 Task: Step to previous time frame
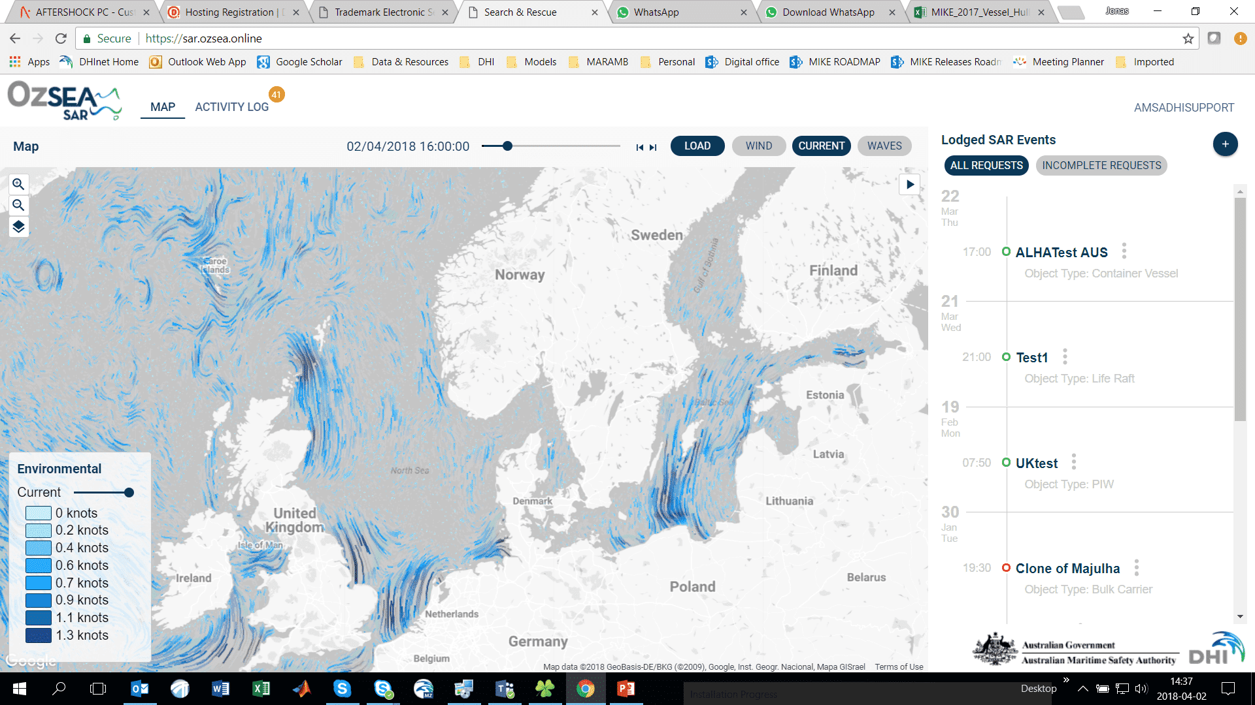tap(639, 148)
